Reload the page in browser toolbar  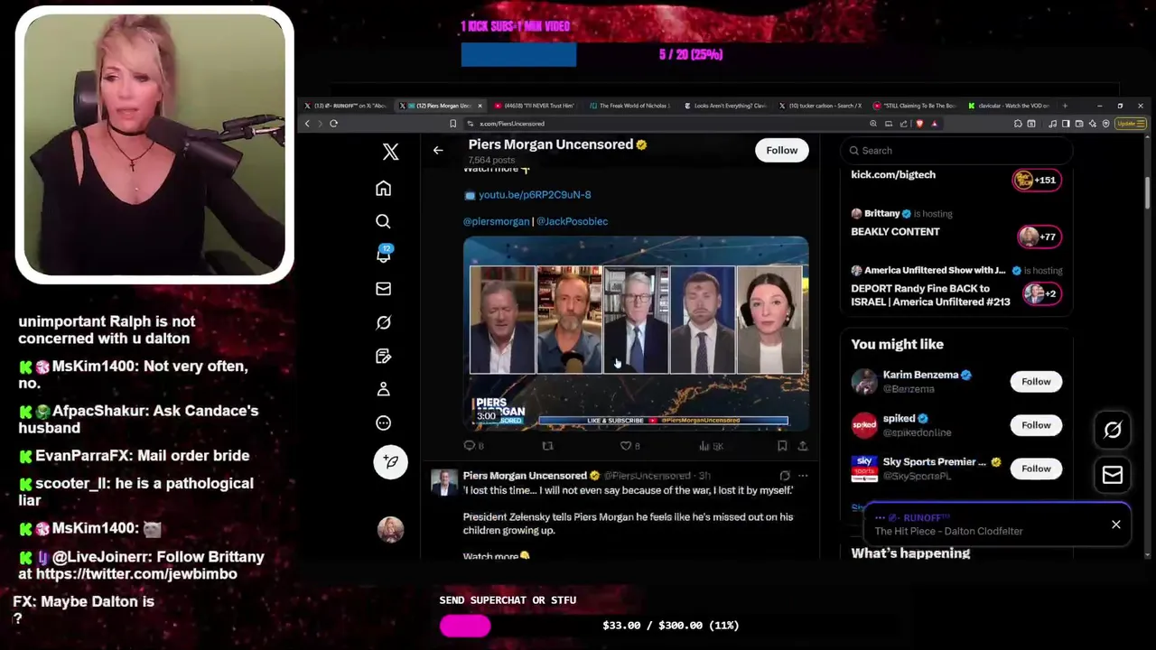(333, 124)
